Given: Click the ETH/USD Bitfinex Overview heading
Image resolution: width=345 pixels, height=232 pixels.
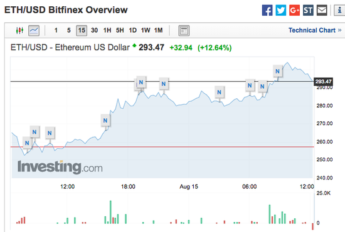Looking at the screenshot, I should 66,10.
